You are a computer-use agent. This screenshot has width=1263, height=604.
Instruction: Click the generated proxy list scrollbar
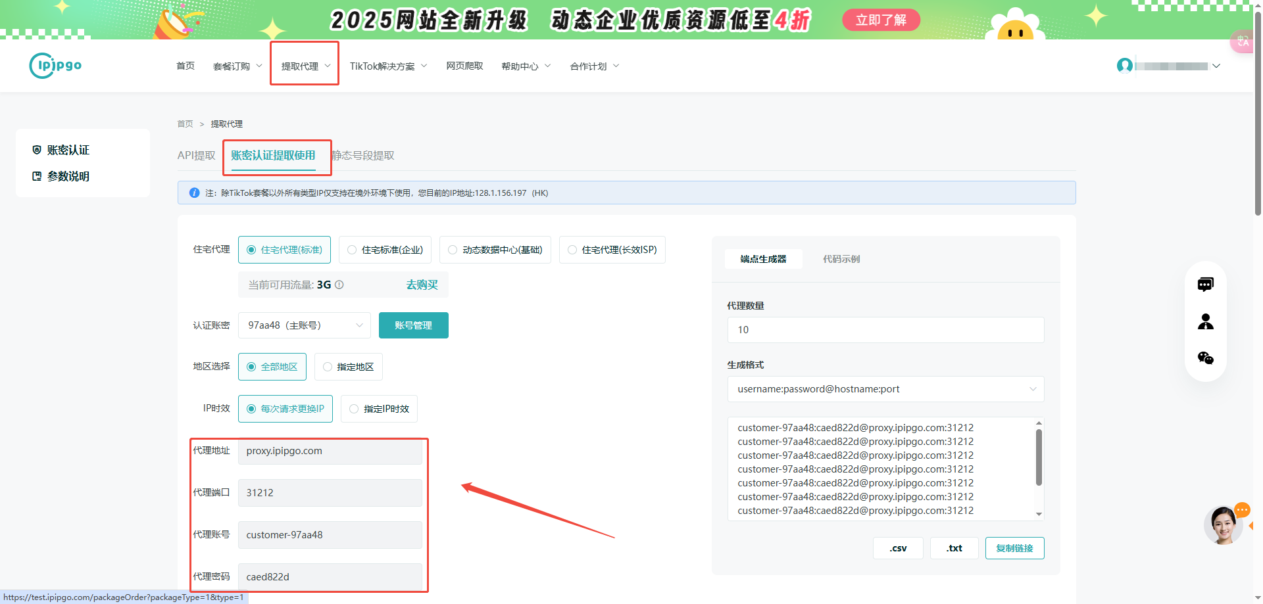(1039, 457)
